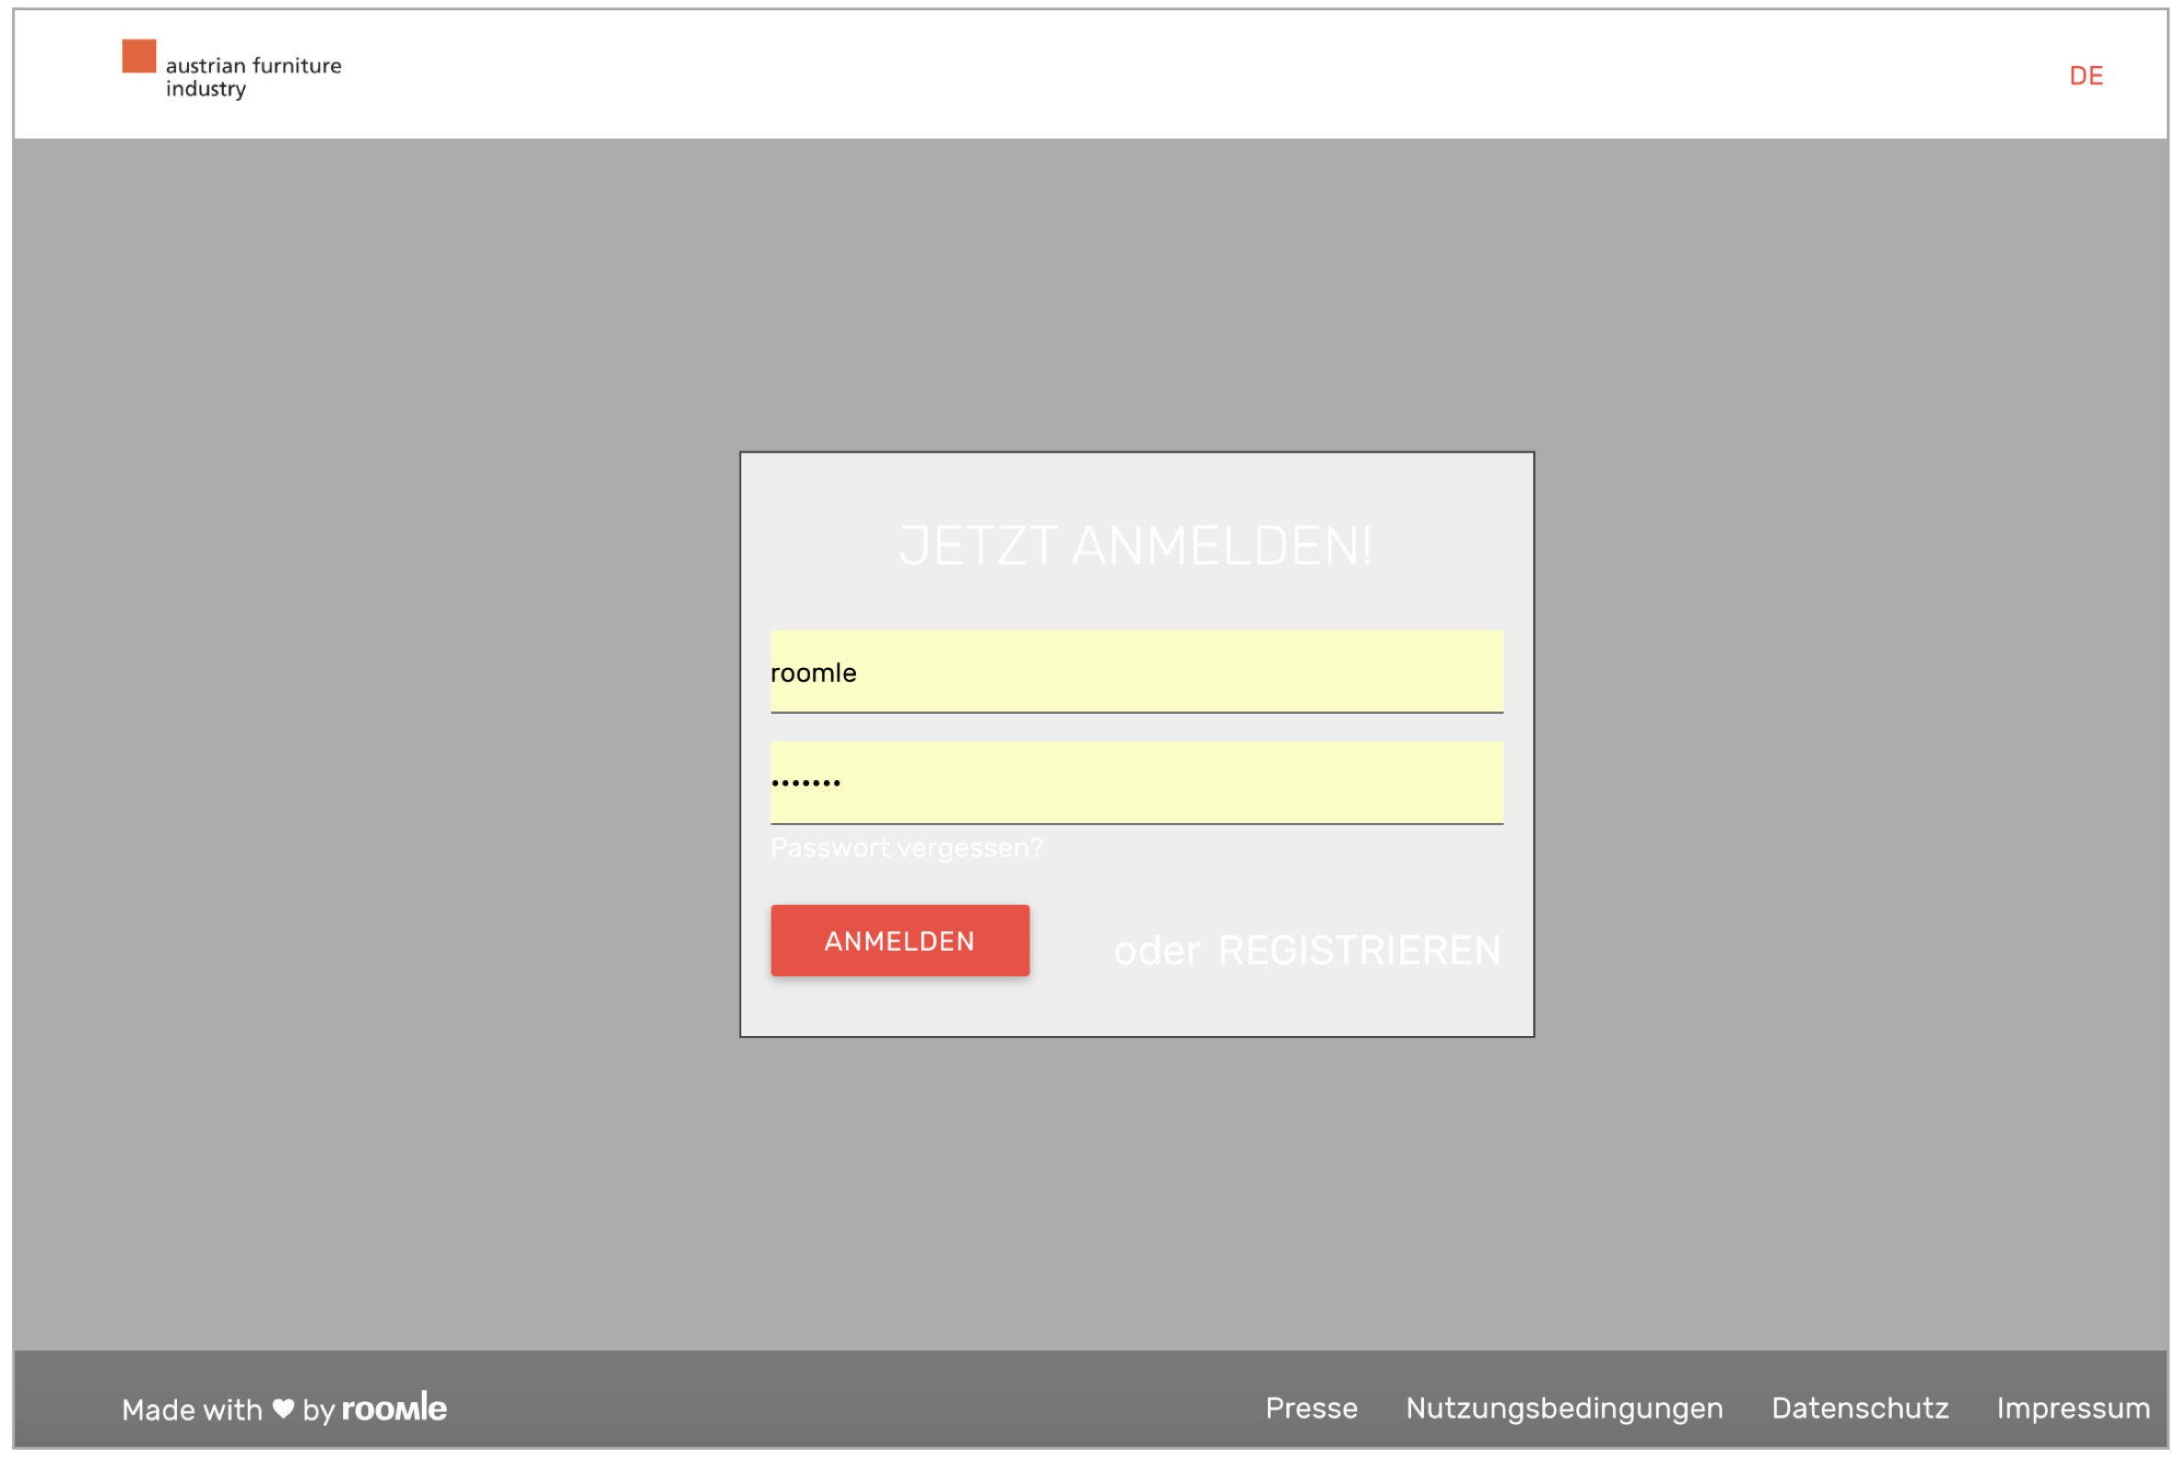Click the ANMELDEN login button
This screenshot has width=2178, height=1459.
900,941
